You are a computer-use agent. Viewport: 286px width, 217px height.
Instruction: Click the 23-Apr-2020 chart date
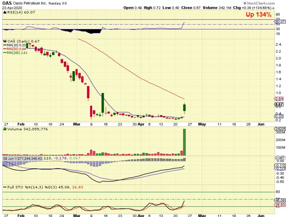click(x=12, y=8)
